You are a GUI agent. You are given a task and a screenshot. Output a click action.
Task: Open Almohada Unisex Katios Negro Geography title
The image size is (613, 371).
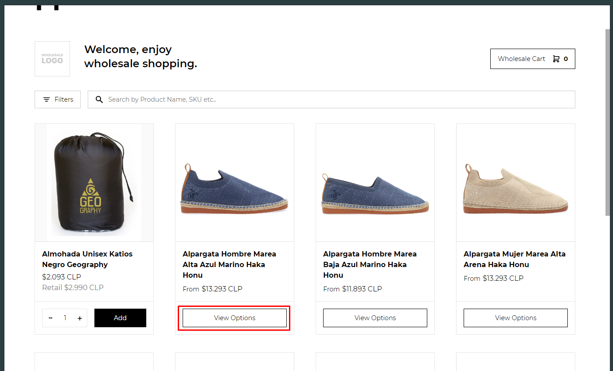click(x=87, y=259)
